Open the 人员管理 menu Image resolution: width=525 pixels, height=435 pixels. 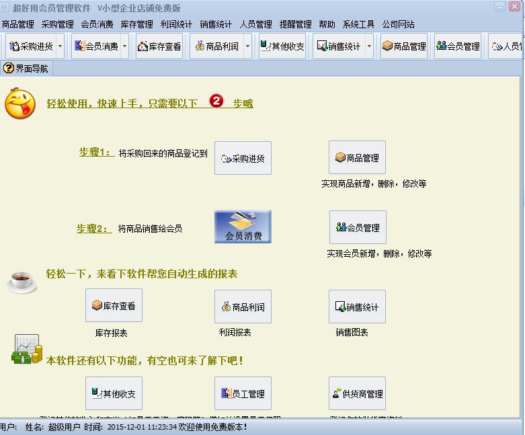point(256,24)
